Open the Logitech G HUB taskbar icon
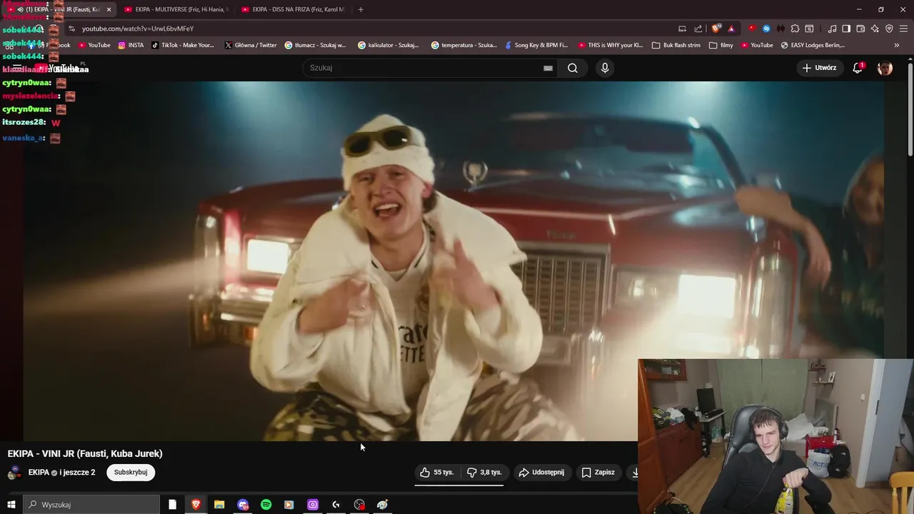The image size is (914, 514). (336, 505)
